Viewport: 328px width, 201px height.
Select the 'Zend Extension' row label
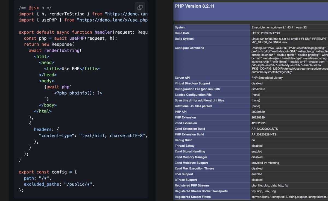(x=186, y=123)
